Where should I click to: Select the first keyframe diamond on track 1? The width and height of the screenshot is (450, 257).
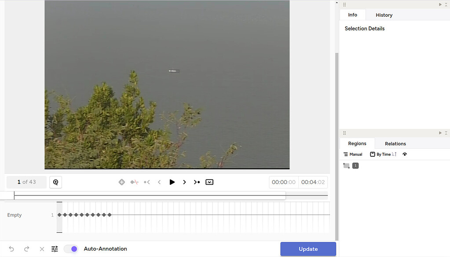pyautogui.click(x=59, y=215)
